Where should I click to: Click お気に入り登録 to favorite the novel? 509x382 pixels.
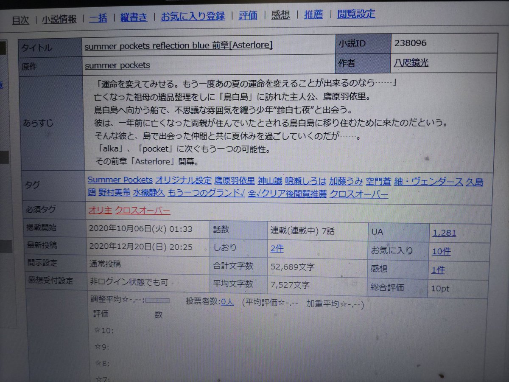coord(193,14)
